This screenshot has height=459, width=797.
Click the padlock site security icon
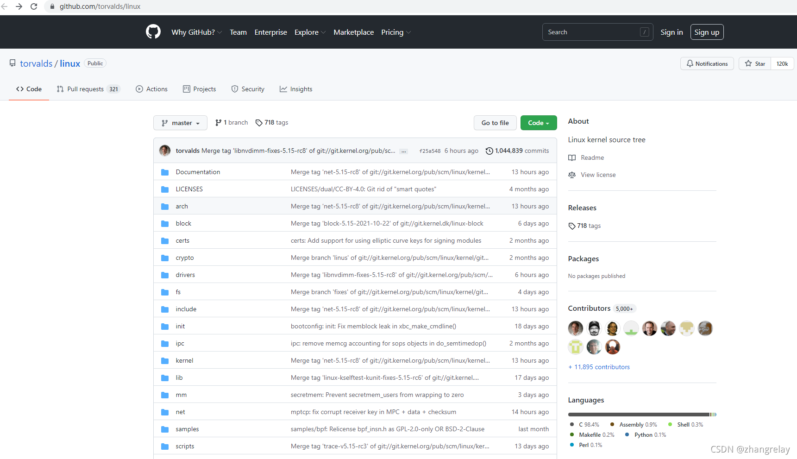point(52,6)
